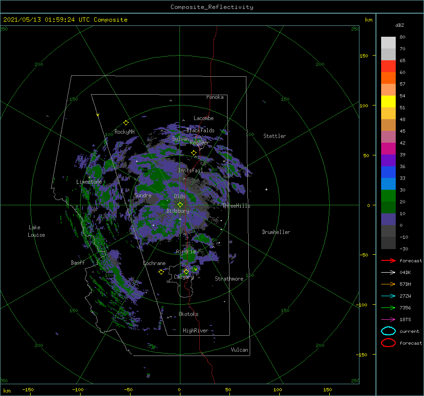Click the Innisfail label
Screen dimensions: 424x396
click(190, 170)
